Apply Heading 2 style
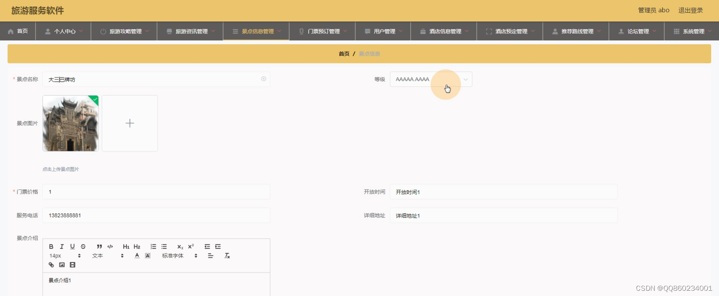The width and height of the screenshot is (719, 296). point(137,247)
